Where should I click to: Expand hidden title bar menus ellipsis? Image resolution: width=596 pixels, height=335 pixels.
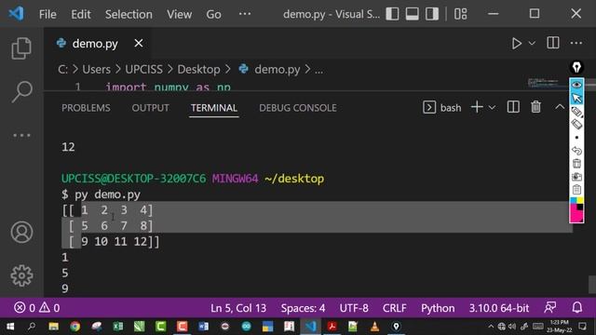pos(245,14)
